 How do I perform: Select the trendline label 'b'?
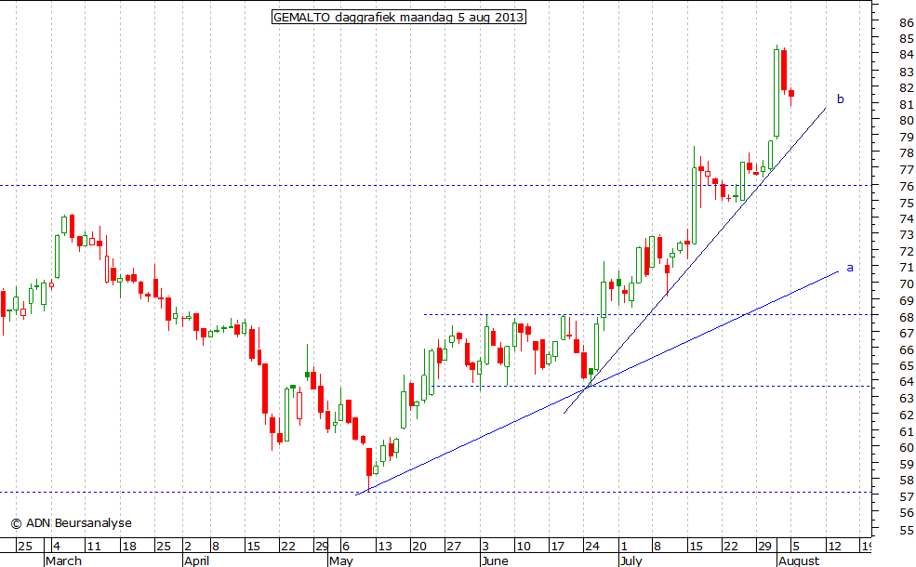tap(841, 99)
